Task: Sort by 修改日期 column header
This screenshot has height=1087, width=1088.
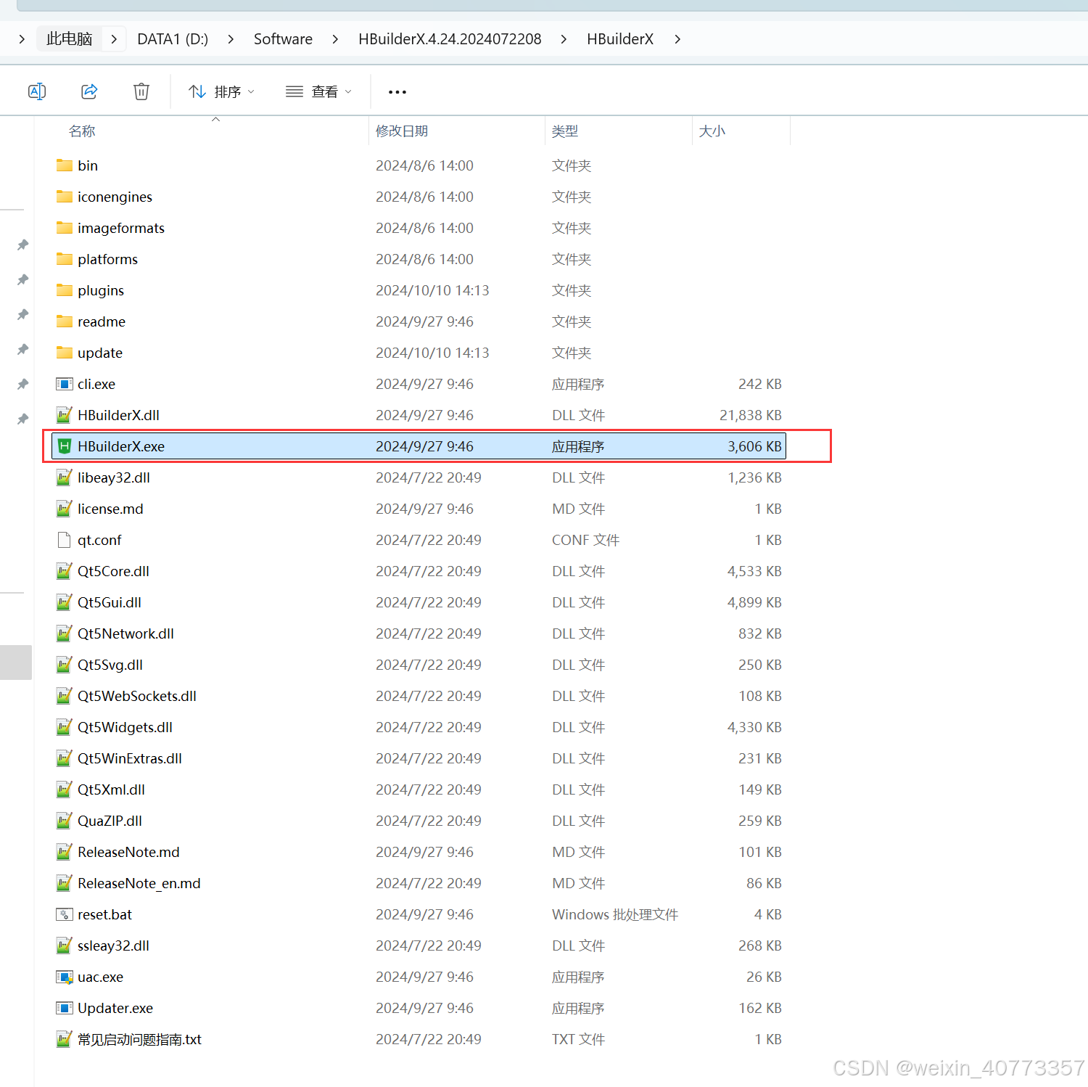Action: [x=402, y=131]
